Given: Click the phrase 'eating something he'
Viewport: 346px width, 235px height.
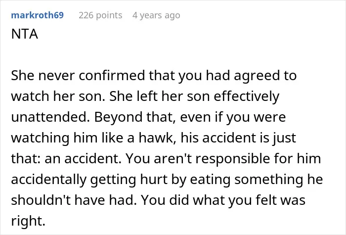Looking at the screenshot, I should point(257,179).
